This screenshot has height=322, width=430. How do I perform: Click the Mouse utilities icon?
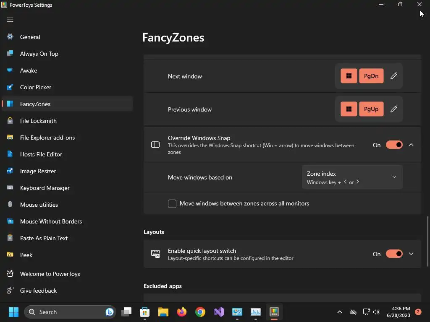[10, 204]
